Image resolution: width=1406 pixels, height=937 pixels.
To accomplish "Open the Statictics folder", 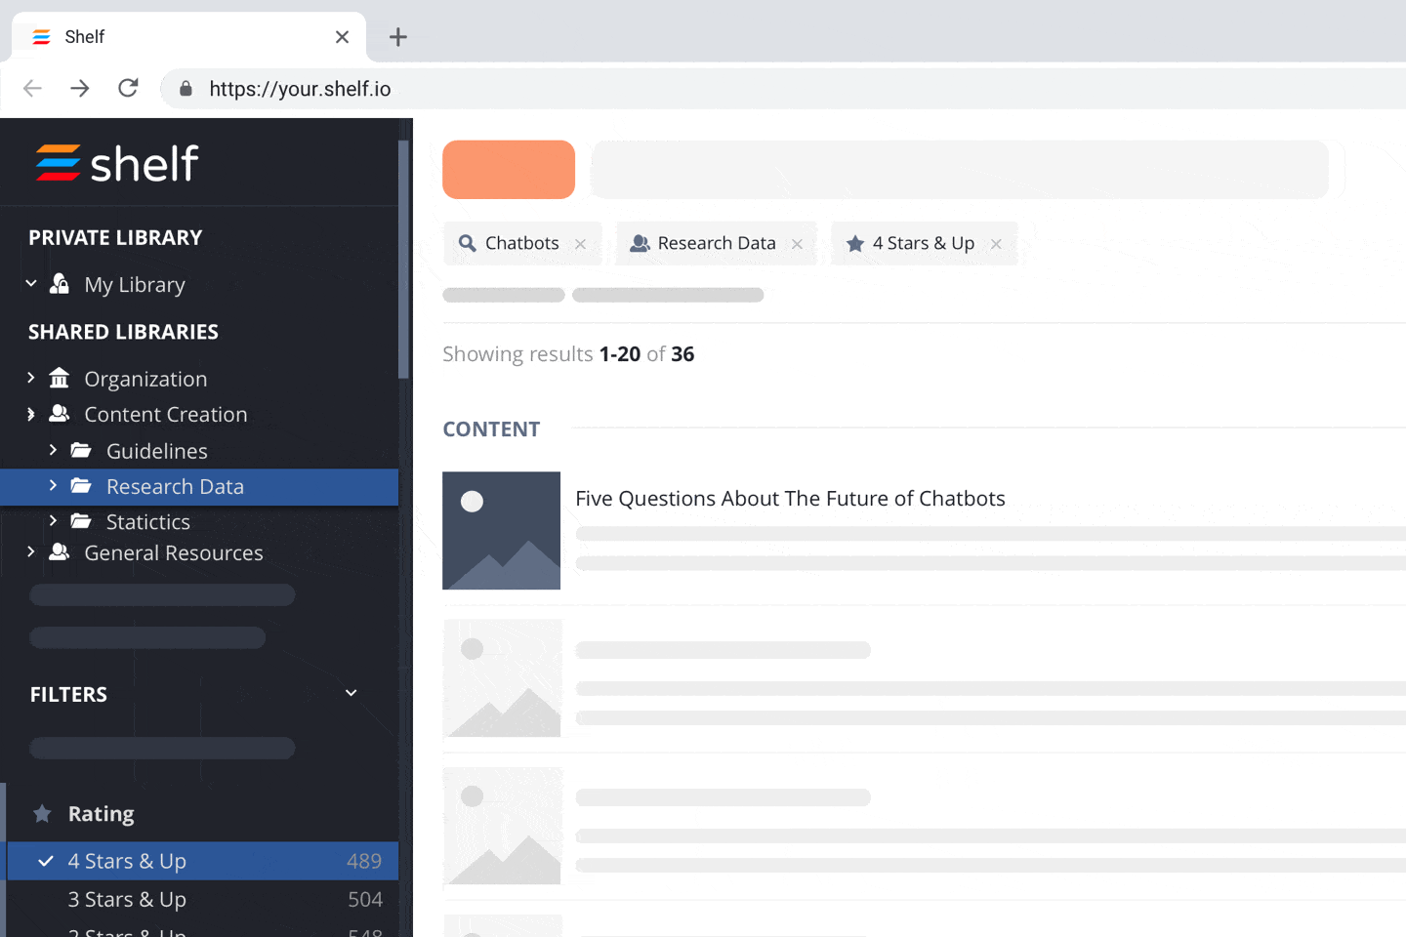I will click(148, 522).
